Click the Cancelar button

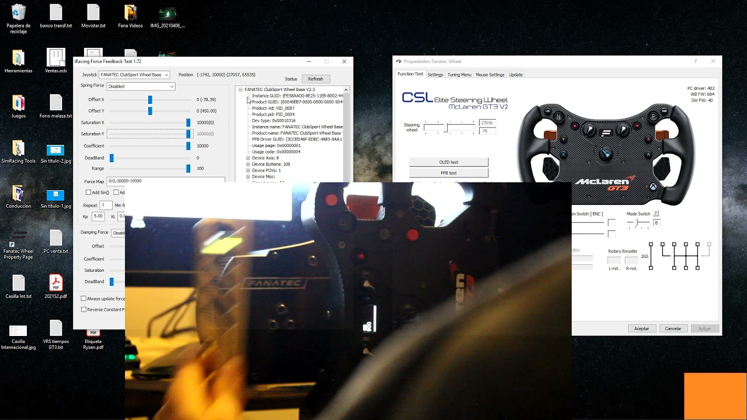[673, 328]
